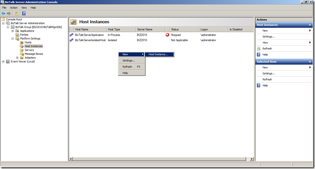This screenshot has height=169, width=315.
Task: Click the Servers icon in tree
Action: point(22,50)
